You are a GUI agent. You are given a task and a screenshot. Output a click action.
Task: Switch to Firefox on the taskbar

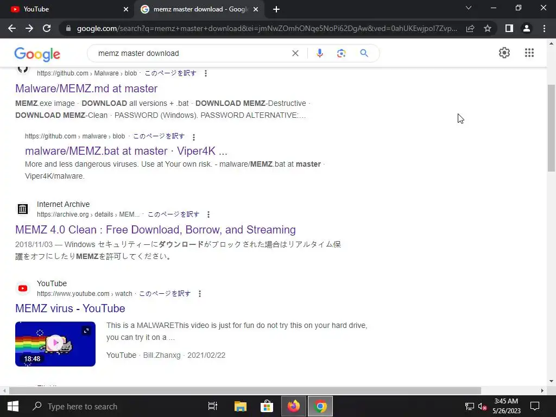pos(294,406)
